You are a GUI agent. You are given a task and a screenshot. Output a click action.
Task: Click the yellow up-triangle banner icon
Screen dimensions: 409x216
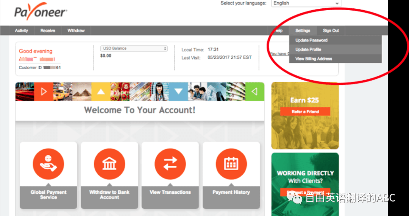[x=101, y=92]
